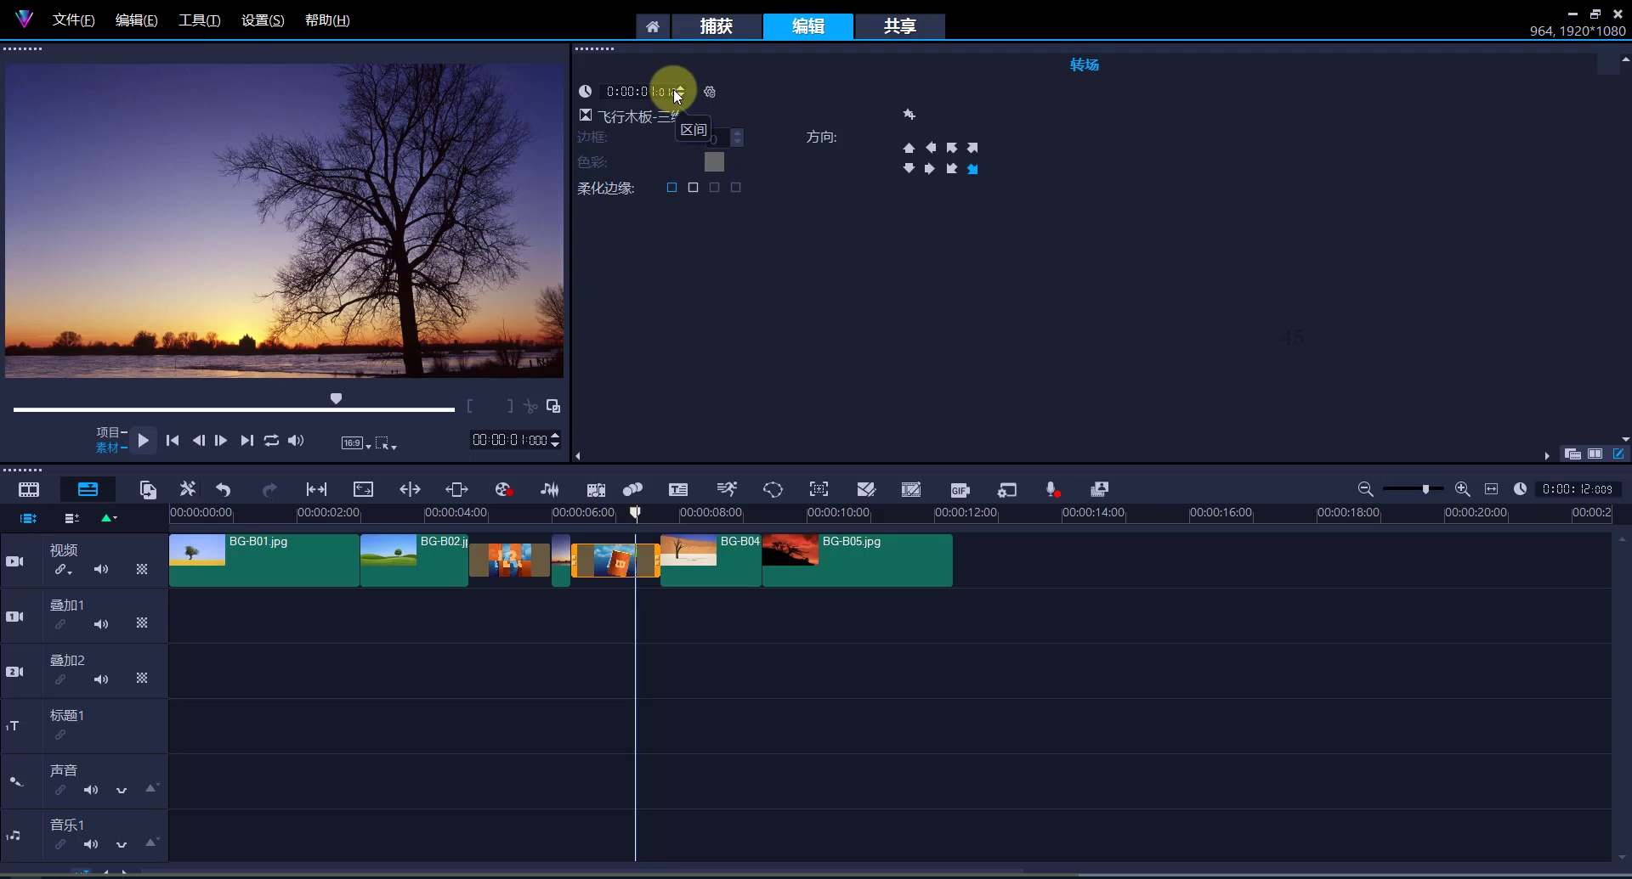The width and height of the screenshot is (1632, 879).
Task: Toggle repeat playback
Action: (271, 440)
